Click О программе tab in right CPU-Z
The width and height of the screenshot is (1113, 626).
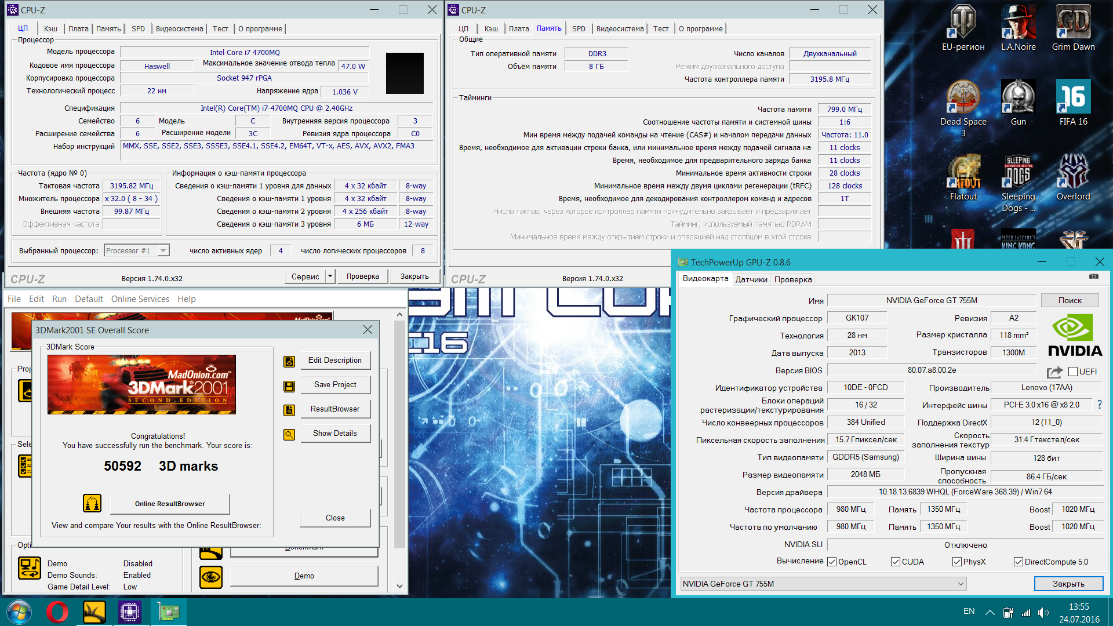point(701,28)
